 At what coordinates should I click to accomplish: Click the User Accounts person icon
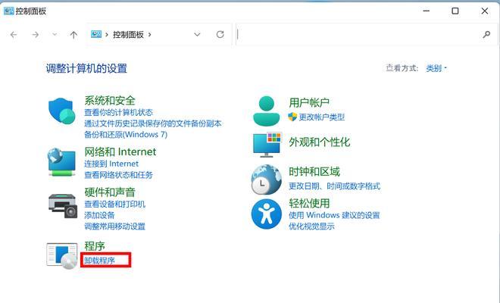266,111
